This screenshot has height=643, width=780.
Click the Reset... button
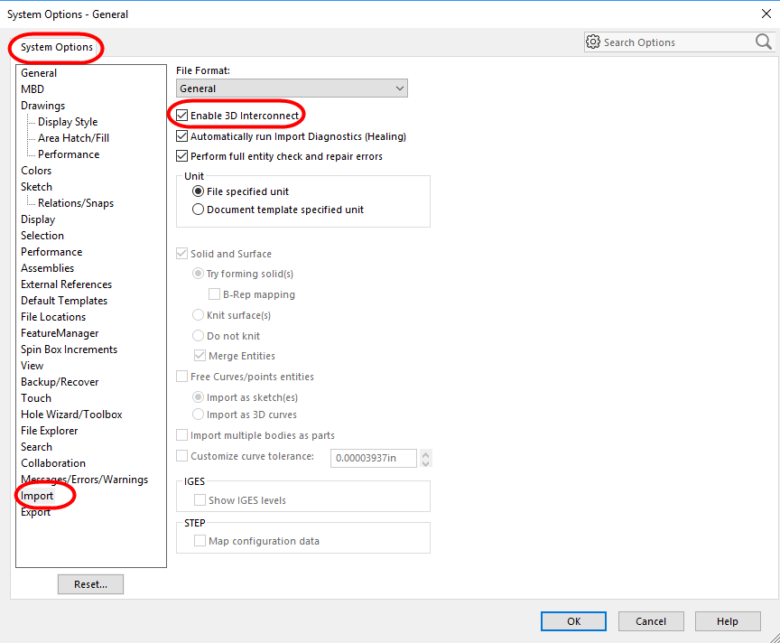(90, 584)
